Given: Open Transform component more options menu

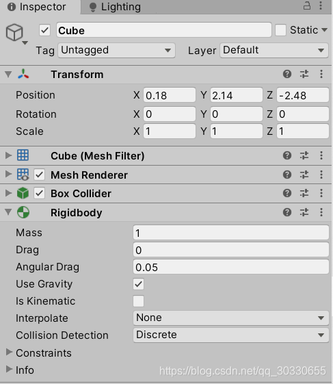Looking at the screenshot, I should point(321,74).
